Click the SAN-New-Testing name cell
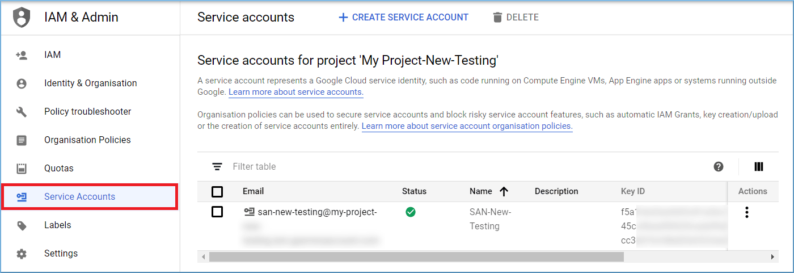 (491, 219)
